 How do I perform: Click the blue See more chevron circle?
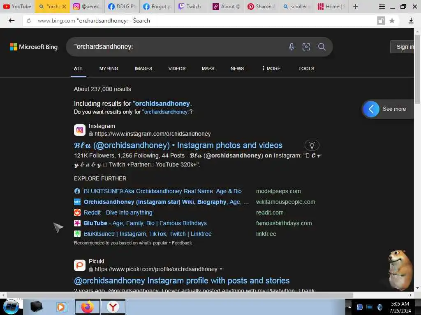(371, 109)
